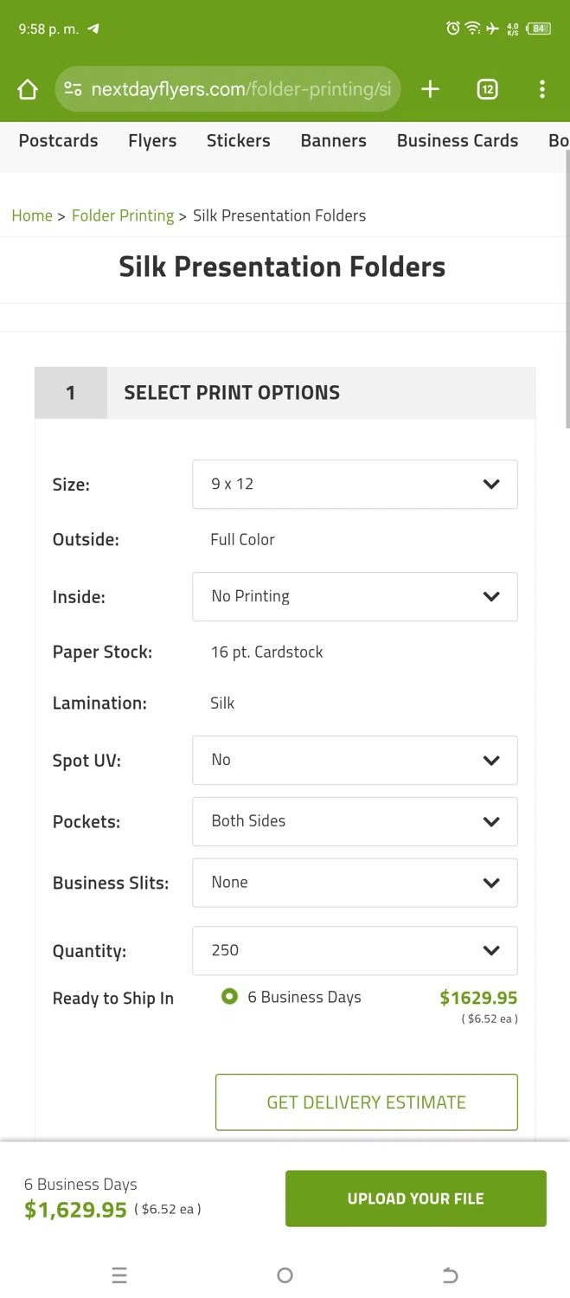Expand the Size dropdown
The image size is (570, 1298).
click(355, 485)
